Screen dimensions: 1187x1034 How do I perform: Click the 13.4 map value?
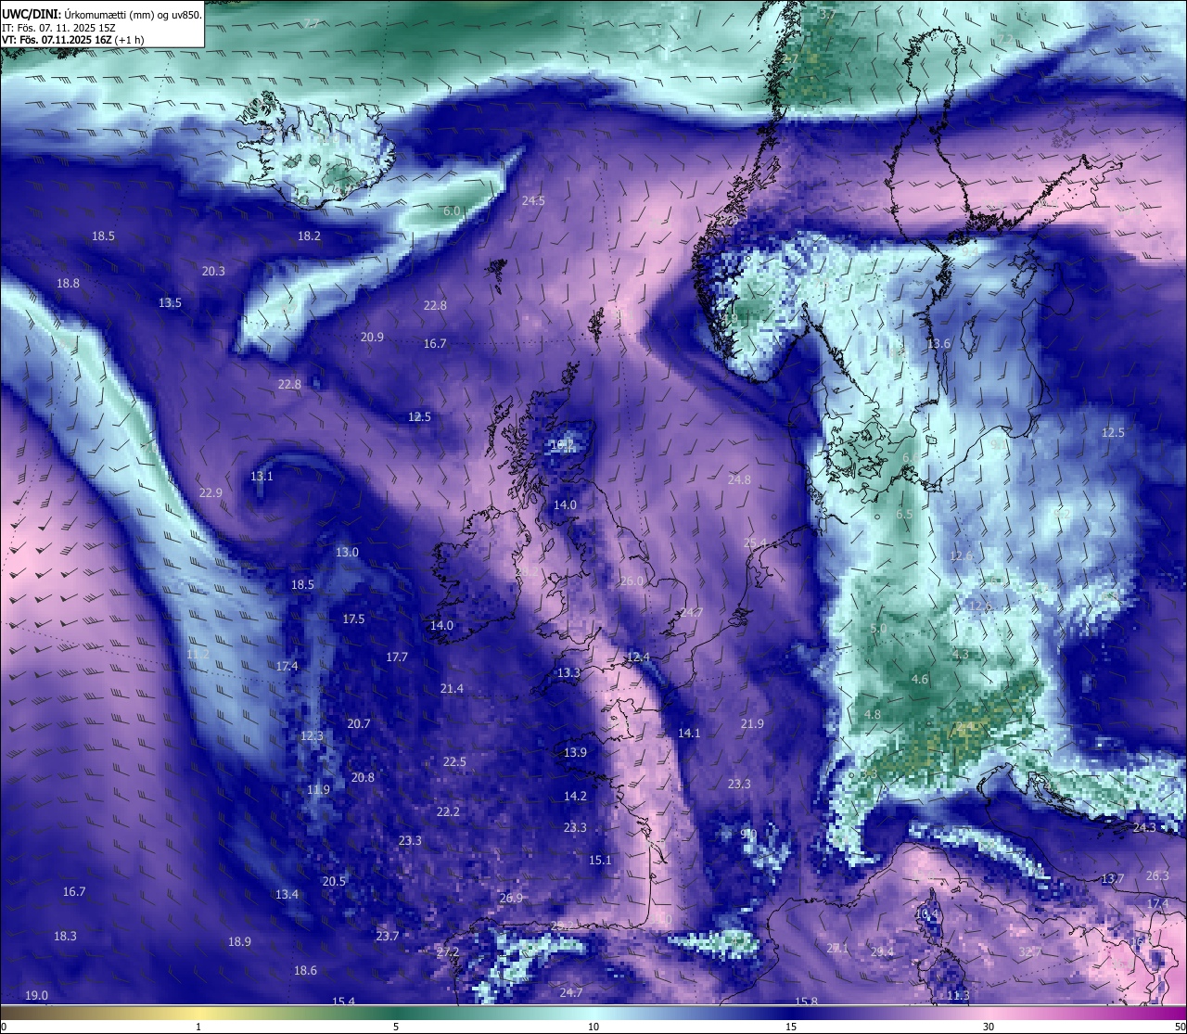point(287,895)
